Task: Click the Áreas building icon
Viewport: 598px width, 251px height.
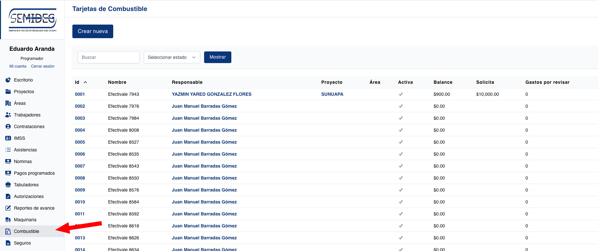Action: point(8,103)
